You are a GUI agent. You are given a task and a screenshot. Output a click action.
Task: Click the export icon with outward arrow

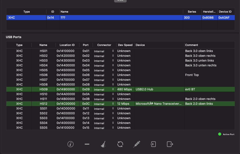[170, 144]
